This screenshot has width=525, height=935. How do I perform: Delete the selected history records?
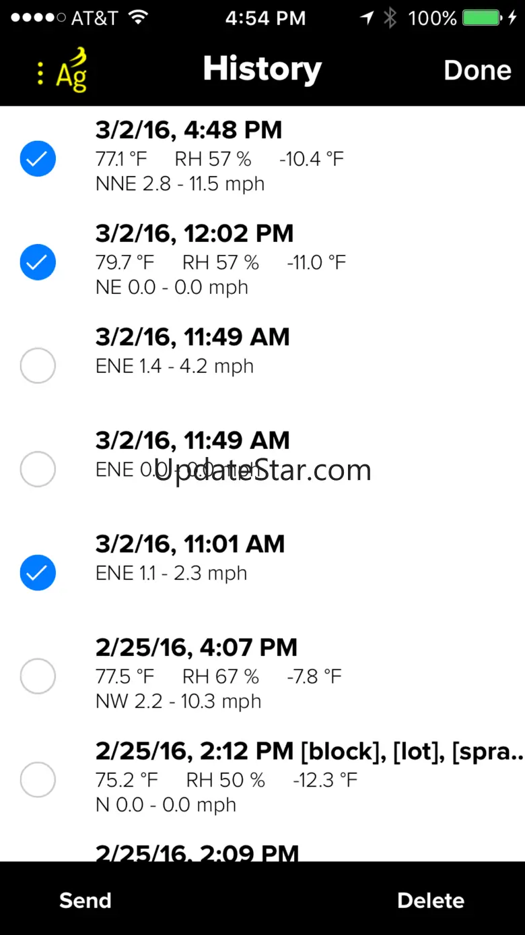[x=431, y=901]
